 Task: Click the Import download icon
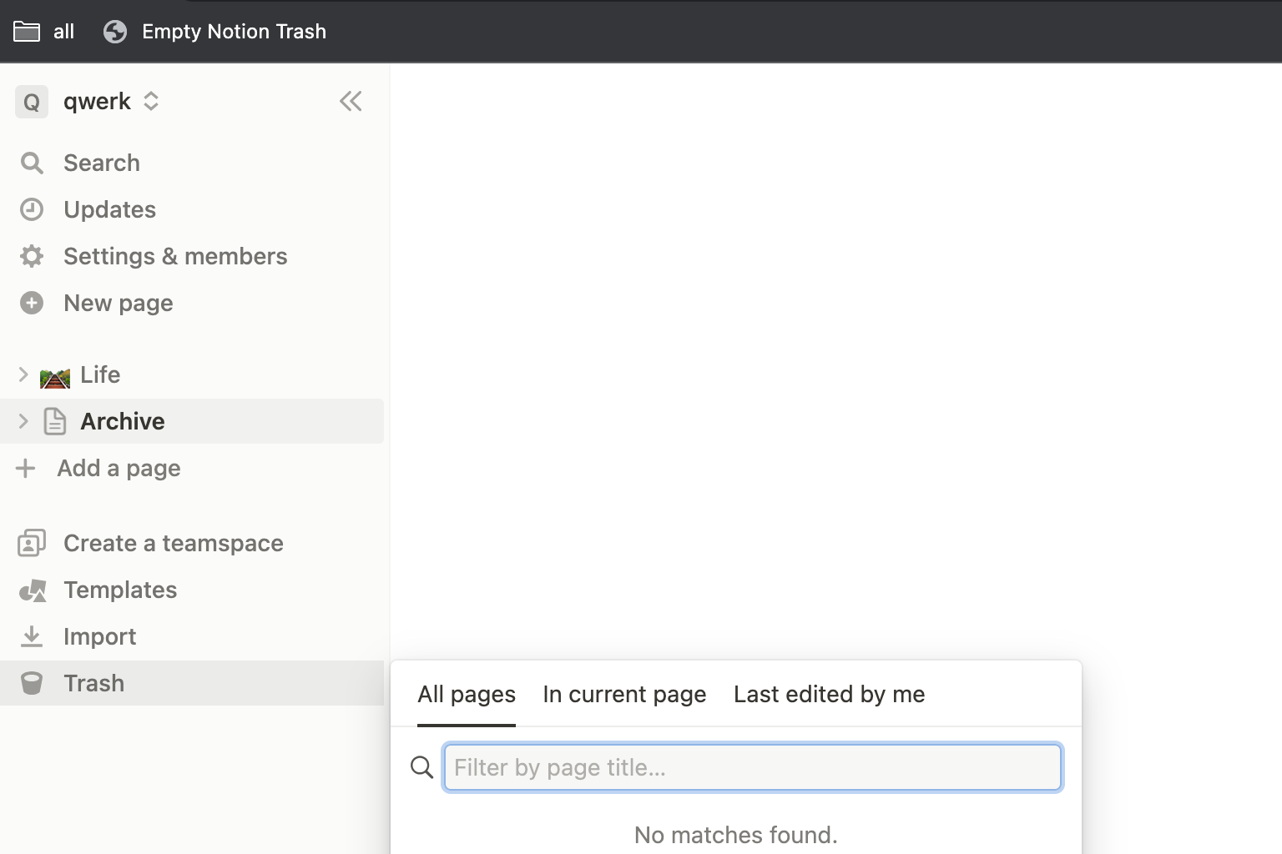pyautogui.click(x=32, y=636)
